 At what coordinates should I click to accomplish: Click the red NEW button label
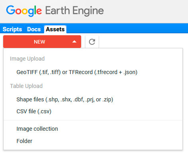(39, 42)
